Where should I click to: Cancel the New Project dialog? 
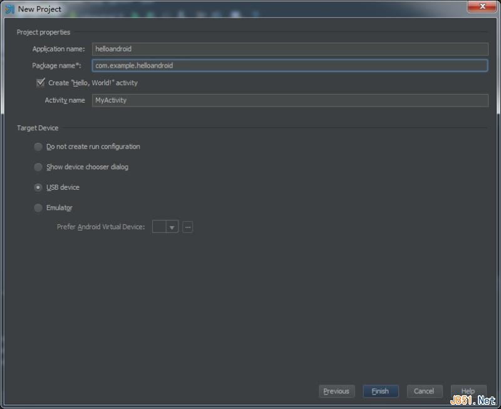(425, 391)
